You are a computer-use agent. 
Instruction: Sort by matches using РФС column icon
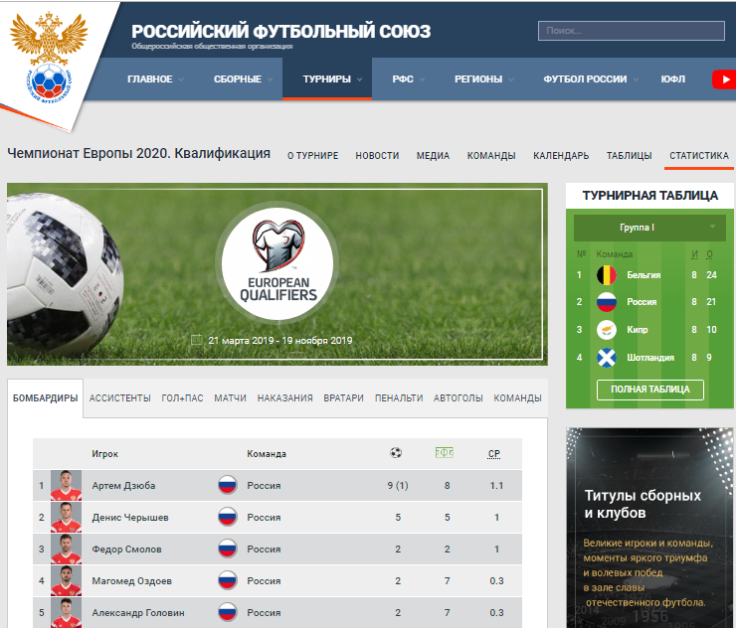click(444, 452)
